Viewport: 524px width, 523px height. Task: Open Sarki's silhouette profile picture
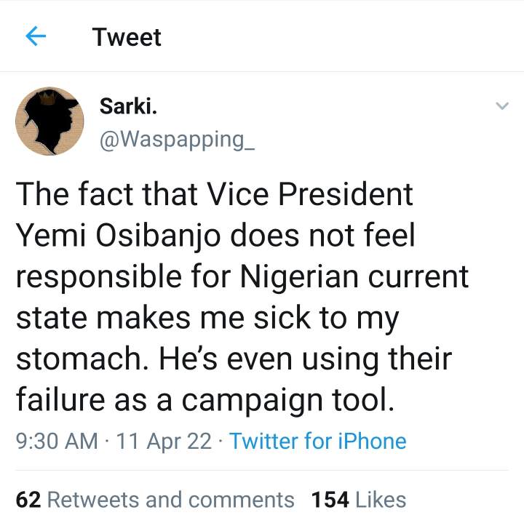49,121
